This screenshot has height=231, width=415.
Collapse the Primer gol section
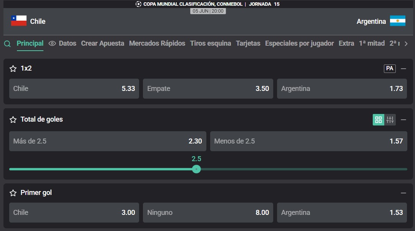click(403, 193)
